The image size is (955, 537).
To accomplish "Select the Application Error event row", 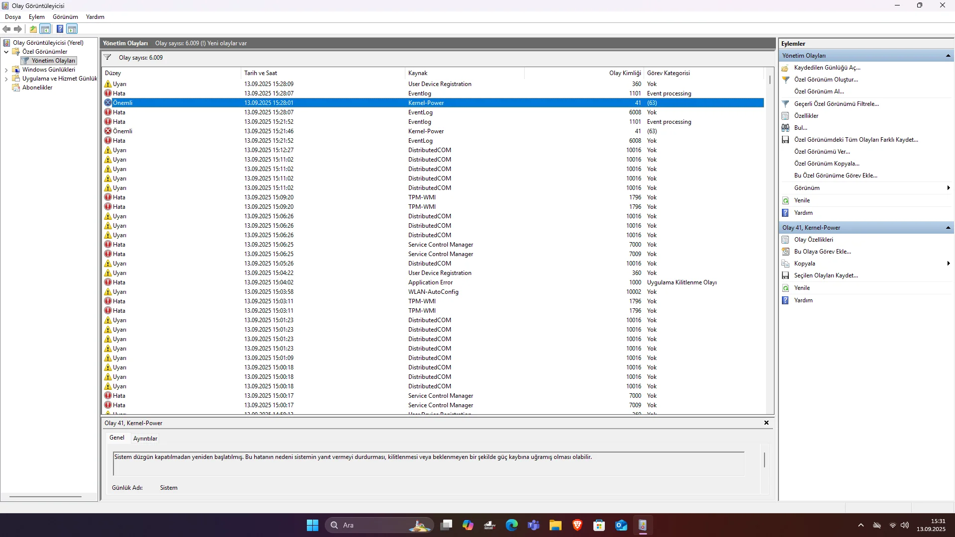I will (x=433, y=282).
